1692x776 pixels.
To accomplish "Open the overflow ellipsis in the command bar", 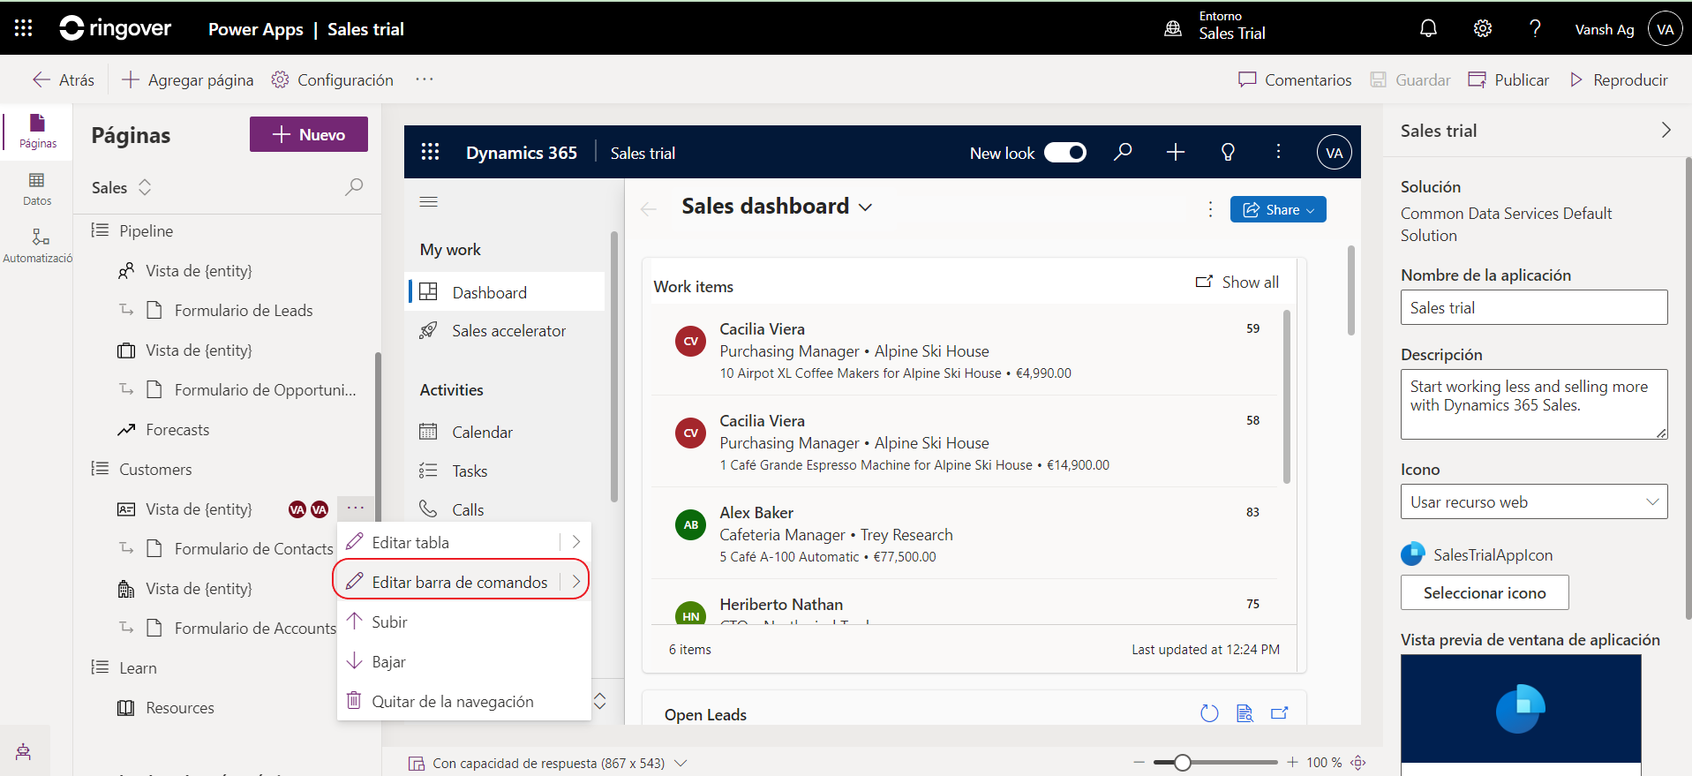I will point(425,79).
